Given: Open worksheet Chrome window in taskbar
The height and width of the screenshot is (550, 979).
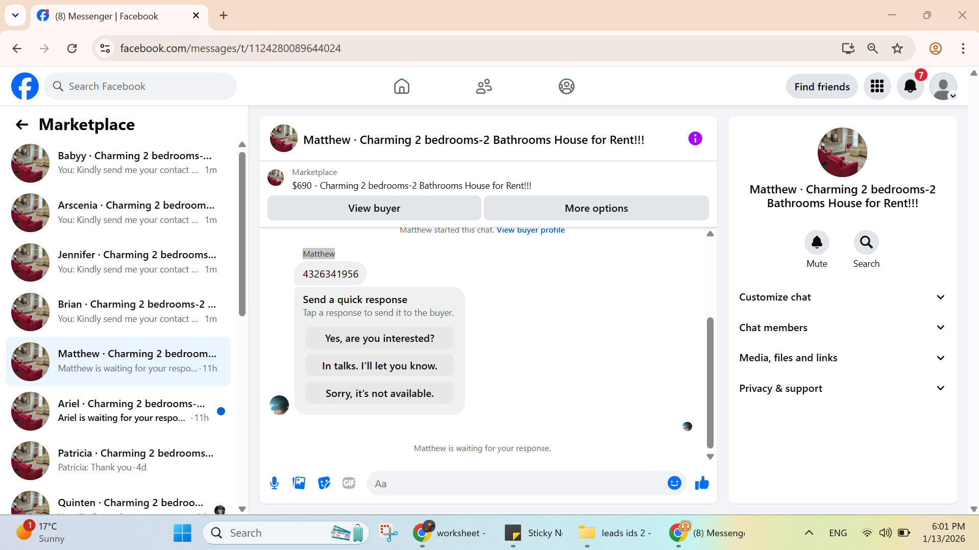Looking at the screenshot, I should click(x=449, y=533).
